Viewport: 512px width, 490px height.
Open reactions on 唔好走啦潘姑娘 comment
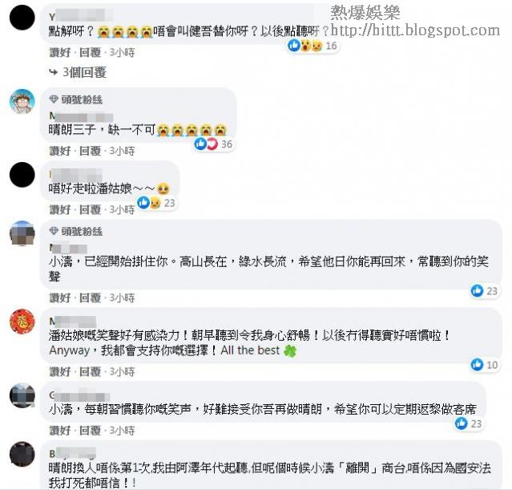(156, 203)
